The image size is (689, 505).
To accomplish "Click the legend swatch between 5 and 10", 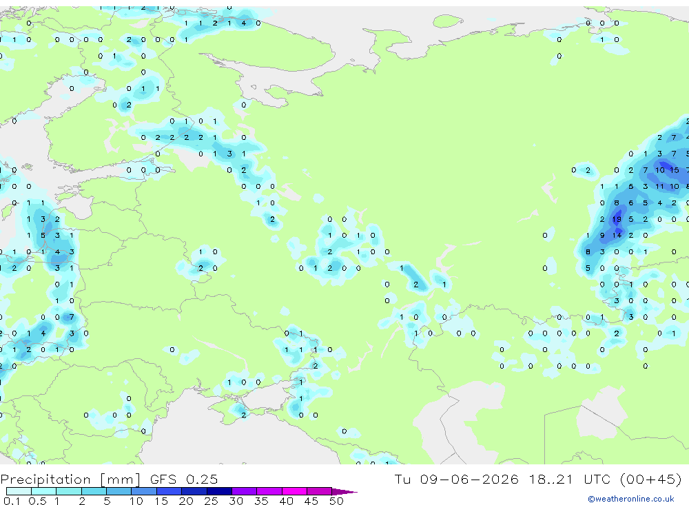I will click(x=119, y=491).
